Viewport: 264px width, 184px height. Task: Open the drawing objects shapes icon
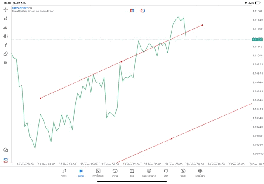(6, 54)
